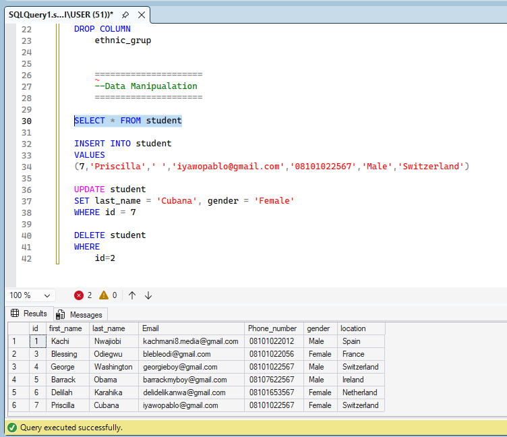Image resolution: width=507 pixels, height=437 pixels.
Task: Select the id column header
Action: click(38, 328)
